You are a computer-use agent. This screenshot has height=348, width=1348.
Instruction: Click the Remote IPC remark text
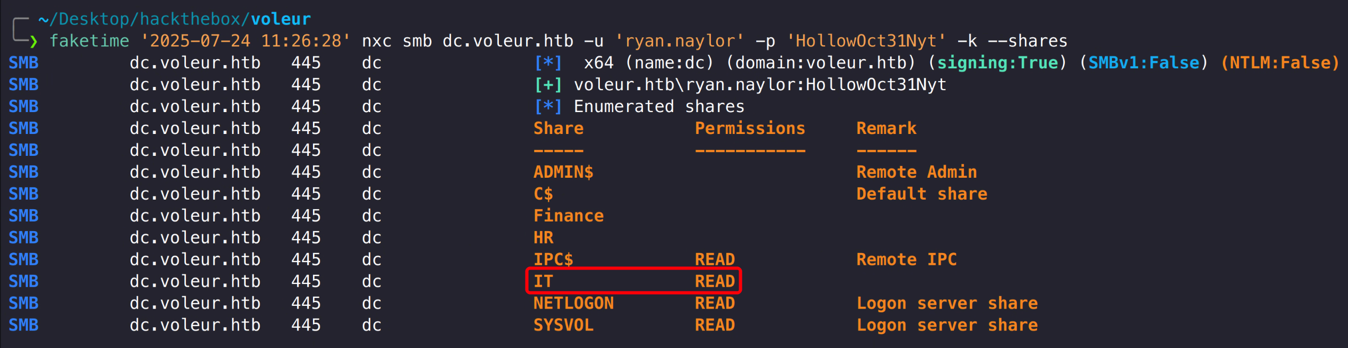pyautogui.click(x=906, y=260)
